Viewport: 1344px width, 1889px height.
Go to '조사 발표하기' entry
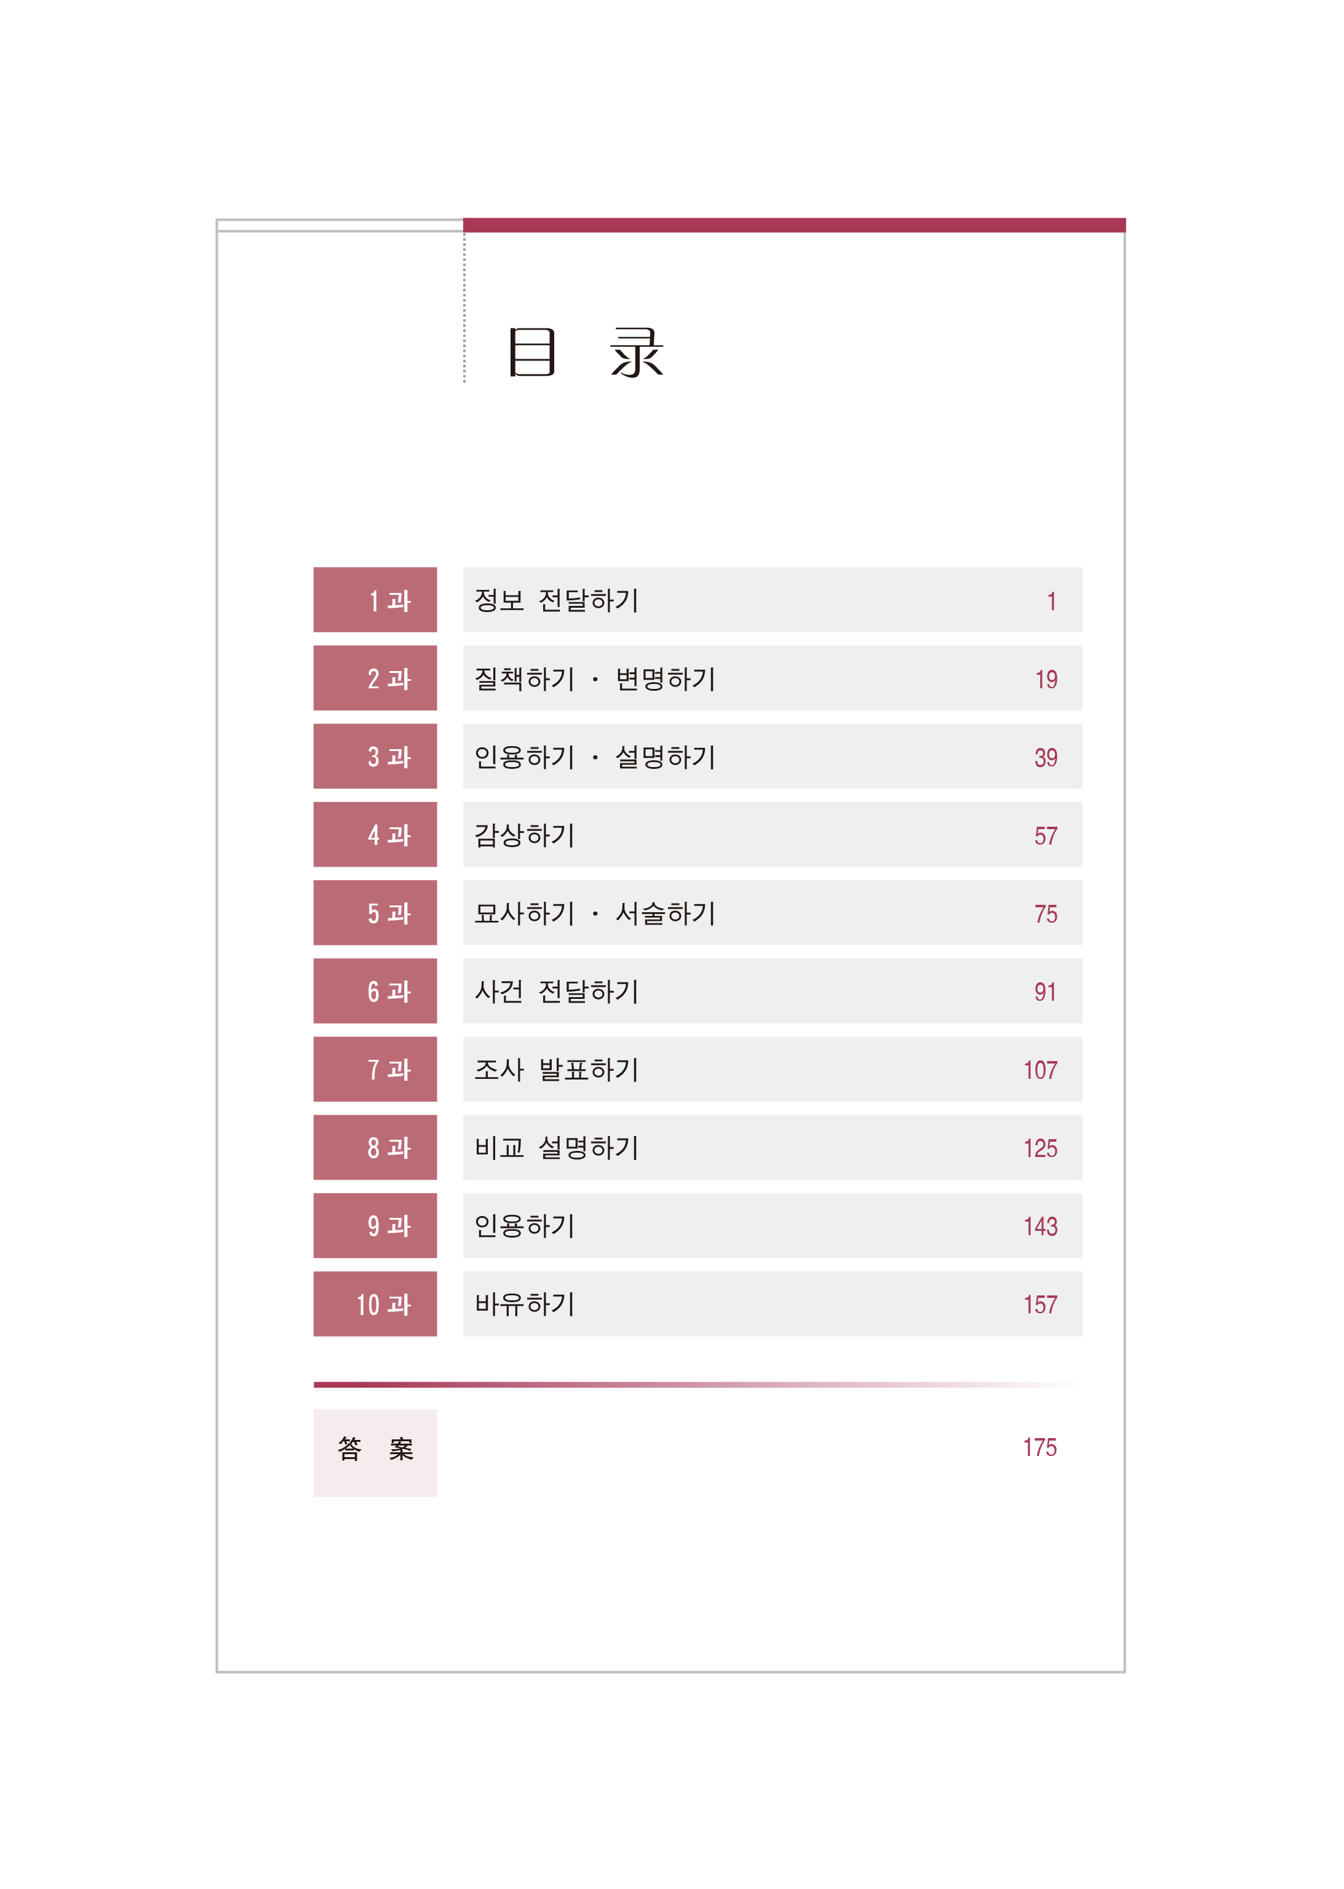click(x=556, y=1070)
